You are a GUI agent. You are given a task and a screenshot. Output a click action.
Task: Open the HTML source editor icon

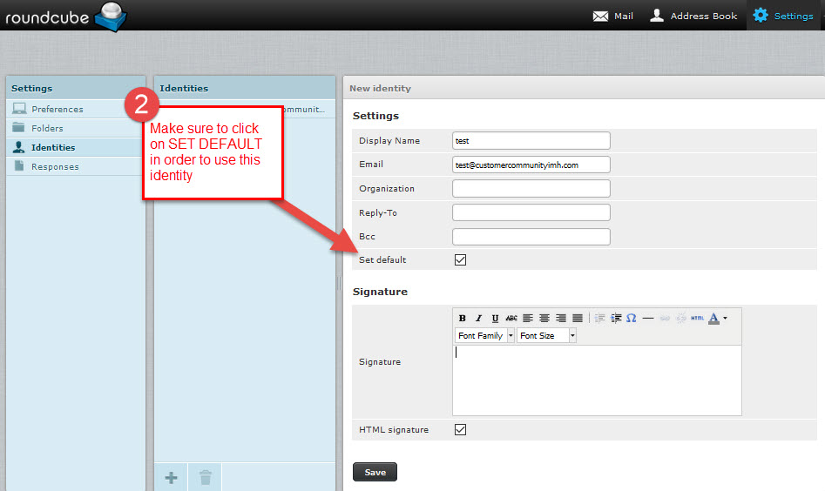click(x=697, y=319)
